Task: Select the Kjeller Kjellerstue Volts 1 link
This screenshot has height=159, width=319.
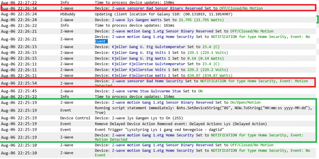Action: tap(141, 70)
